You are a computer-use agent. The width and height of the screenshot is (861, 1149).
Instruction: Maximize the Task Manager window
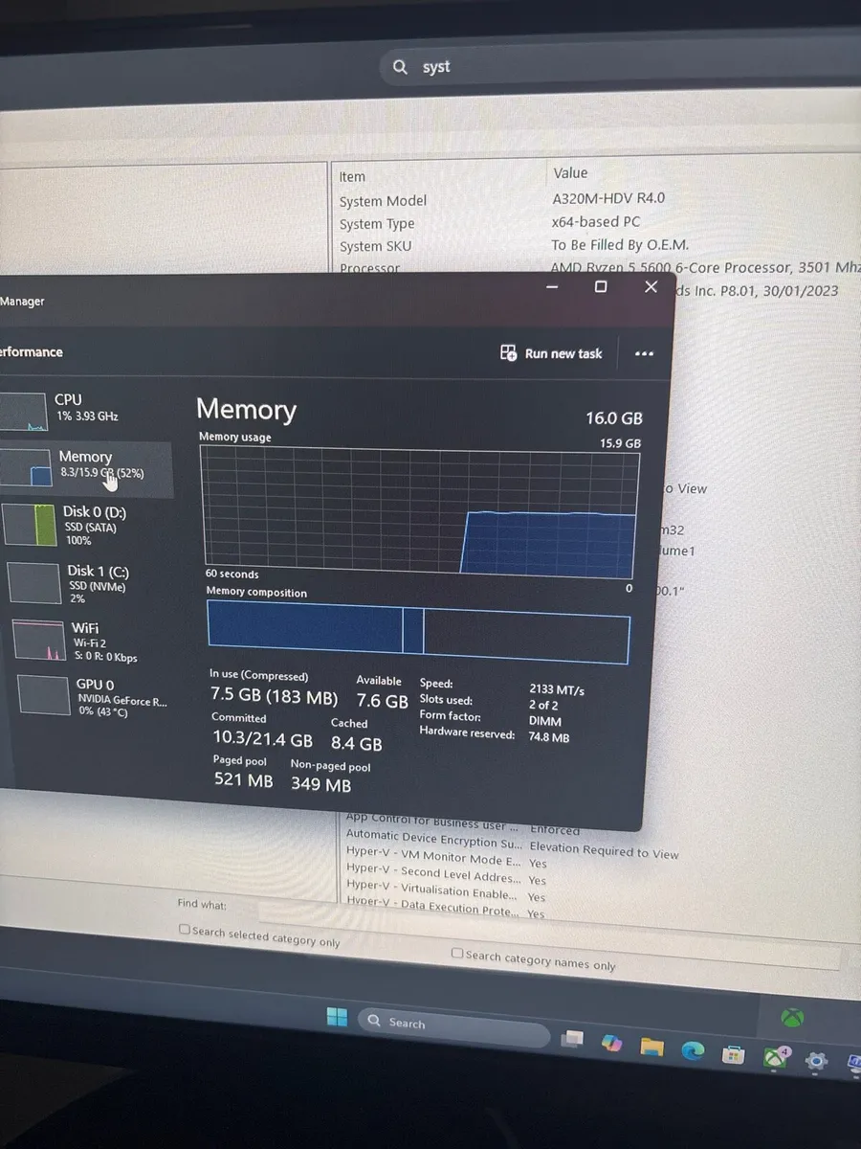point(601,286)
